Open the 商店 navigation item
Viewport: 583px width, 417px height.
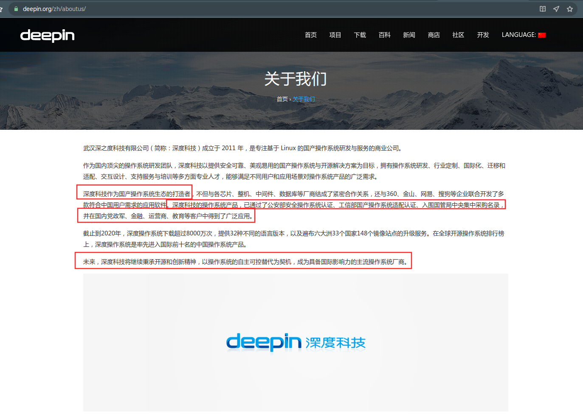(x=434, y=35)
